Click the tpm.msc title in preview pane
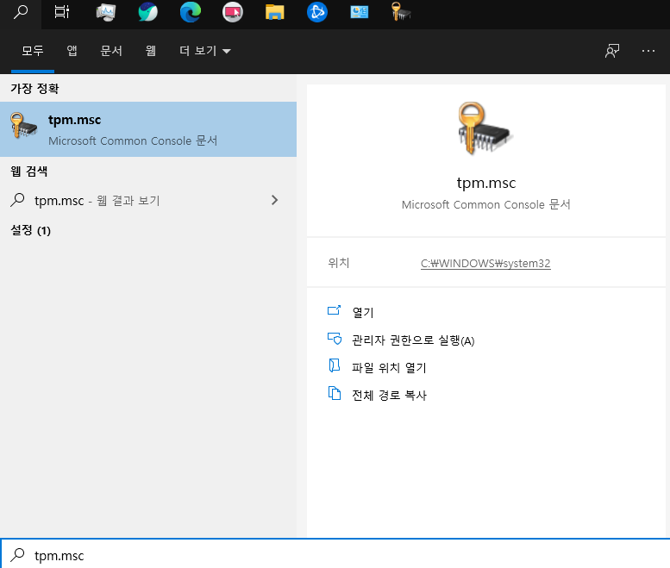Image resolution: width=670 pixels, height=568 pixels. pos(486,183)
